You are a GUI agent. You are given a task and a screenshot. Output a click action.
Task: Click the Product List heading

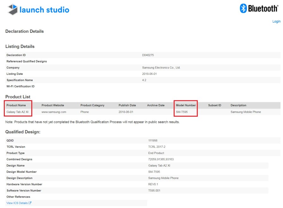18,97
